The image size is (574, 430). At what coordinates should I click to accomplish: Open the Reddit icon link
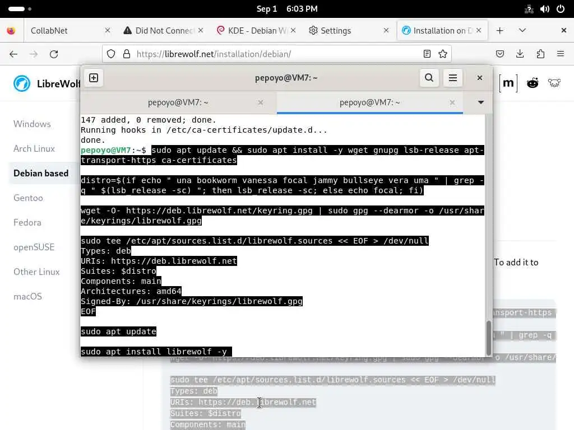point(533,83)
